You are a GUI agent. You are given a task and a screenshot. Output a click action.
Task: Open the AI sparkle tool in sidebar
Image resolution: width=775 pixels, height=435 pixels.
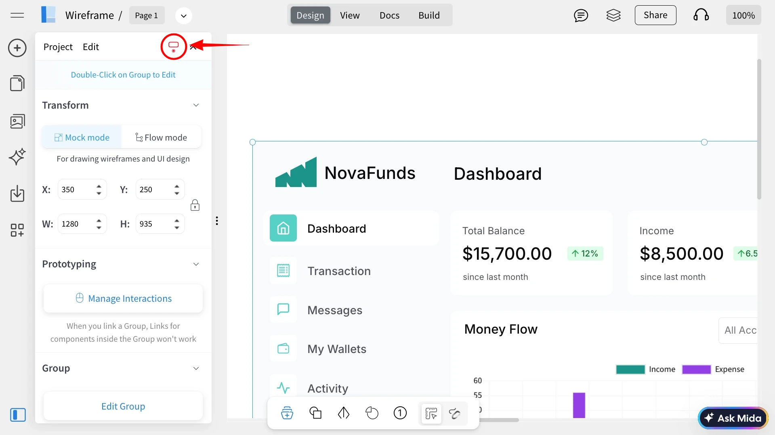pos(17,157)
